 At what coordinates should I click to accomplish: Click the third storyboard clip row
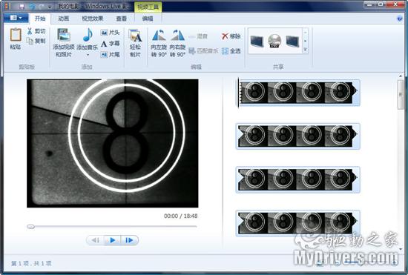point(298,179)
